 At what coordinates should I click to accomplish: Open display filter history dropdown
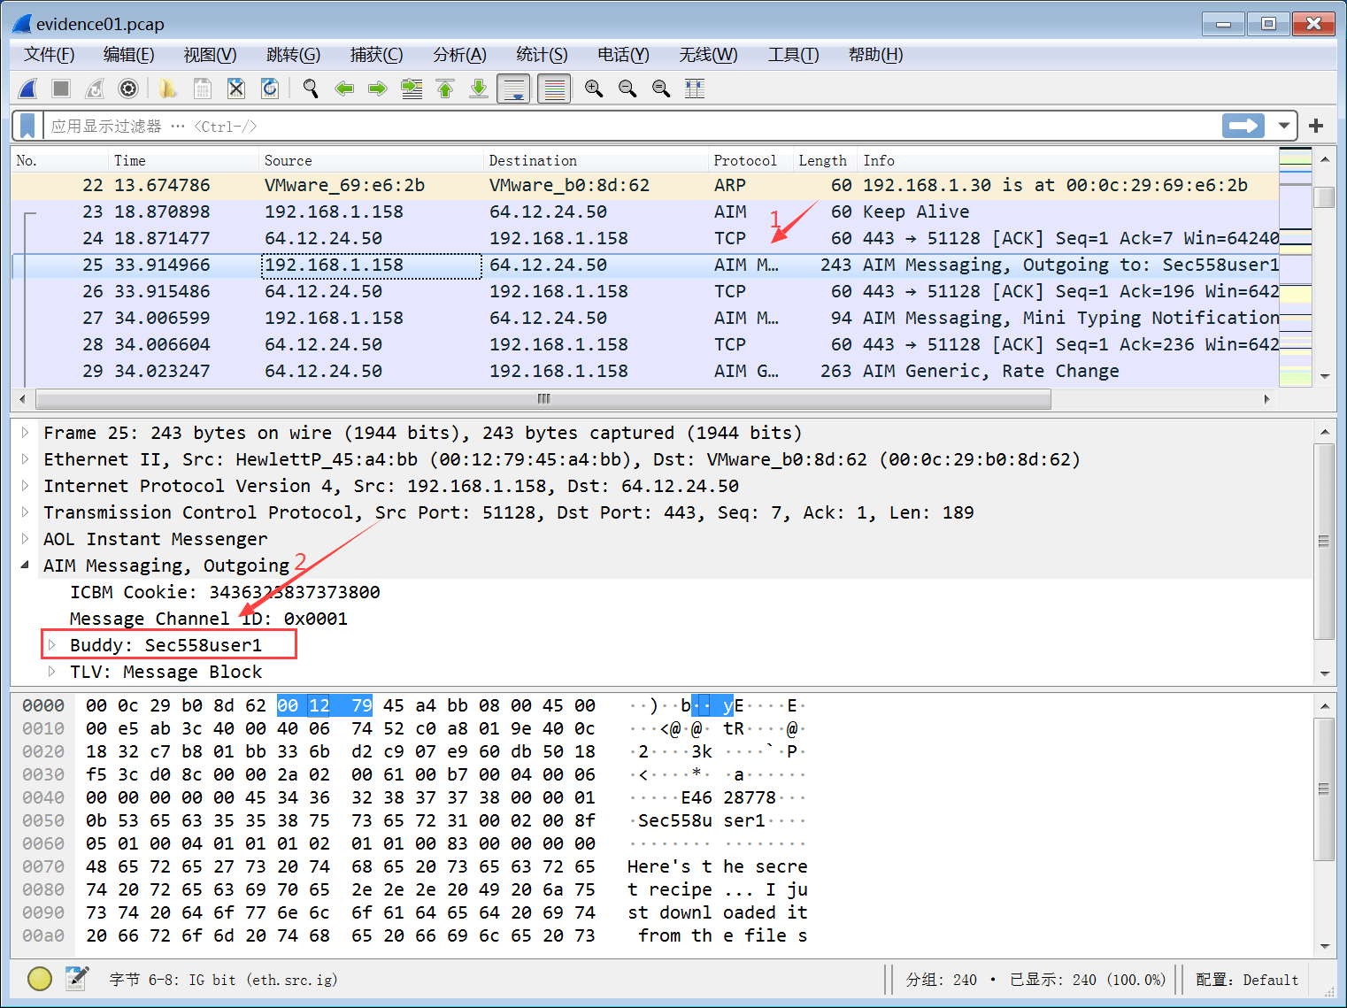(1283, 126)
